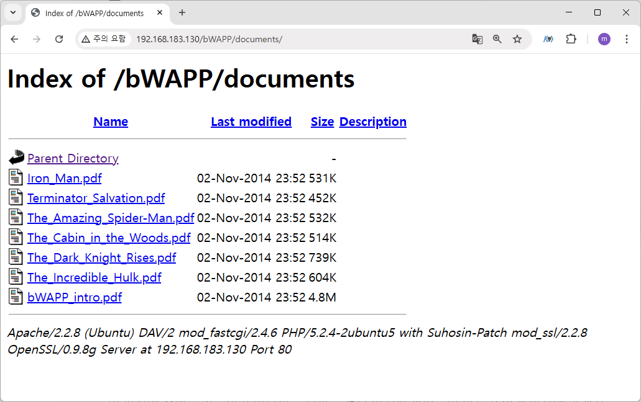Click the file icon beside The_Amazing_Spider-Man.pdf
The image size is (641, 402).
[16, 217]
